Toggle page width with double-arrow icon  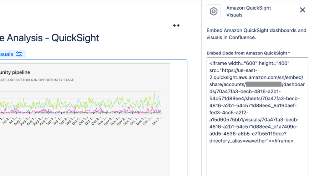click(176, 25)
